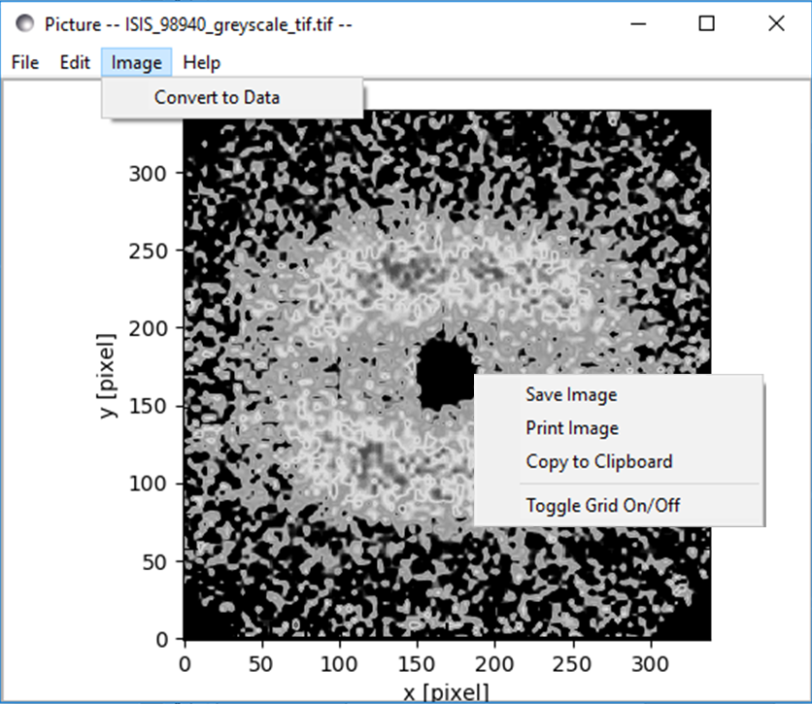This screenshot has width=812, height=704.
Task: Click the x [pixel] axis label
Action: click(x=444, y=692)
